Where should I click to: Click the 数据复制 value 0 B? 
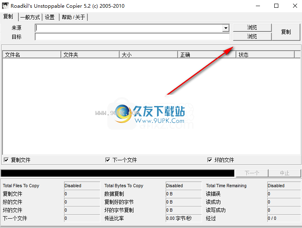coord(184,194)
